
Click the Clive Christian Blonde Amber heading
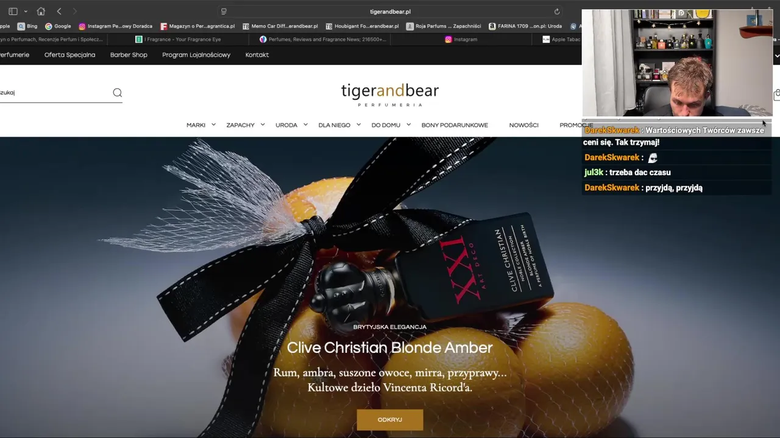pyautogui.click(x=390, y=348)
